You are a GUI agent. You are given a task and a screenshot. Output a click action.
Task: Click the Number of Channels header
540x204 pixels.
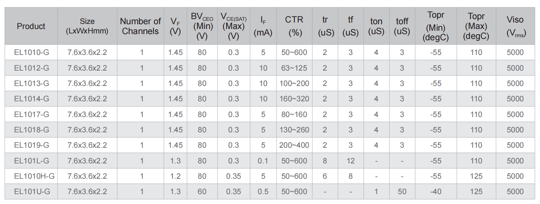tap(140, 26)
